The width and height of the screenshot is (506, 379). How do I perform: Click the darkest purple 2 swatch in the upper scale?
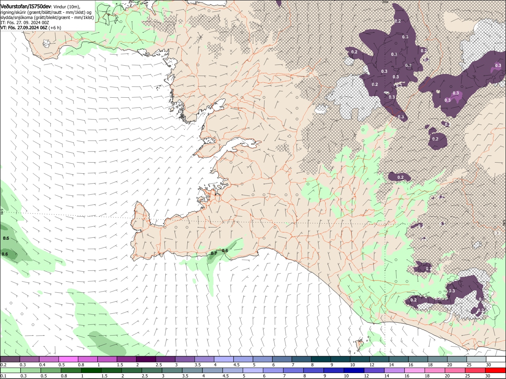(146, 359)
